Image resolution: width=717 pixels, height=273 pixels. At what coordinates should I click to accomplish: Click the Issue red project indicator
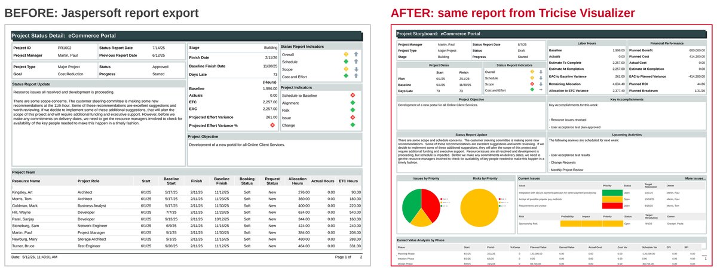353,118
